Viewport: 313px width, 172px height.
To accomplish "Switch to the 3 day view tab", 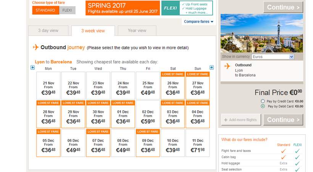I will [48, 31].
